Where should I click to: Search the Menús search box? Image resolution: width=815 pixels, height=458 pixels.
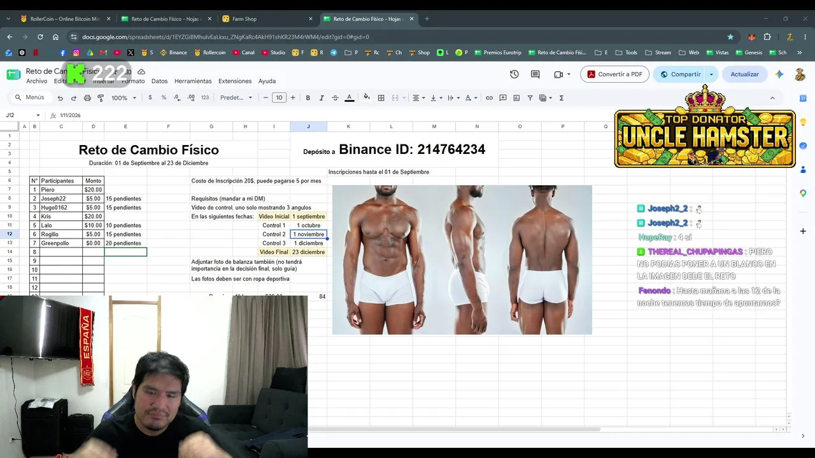[x=30, y=98]
